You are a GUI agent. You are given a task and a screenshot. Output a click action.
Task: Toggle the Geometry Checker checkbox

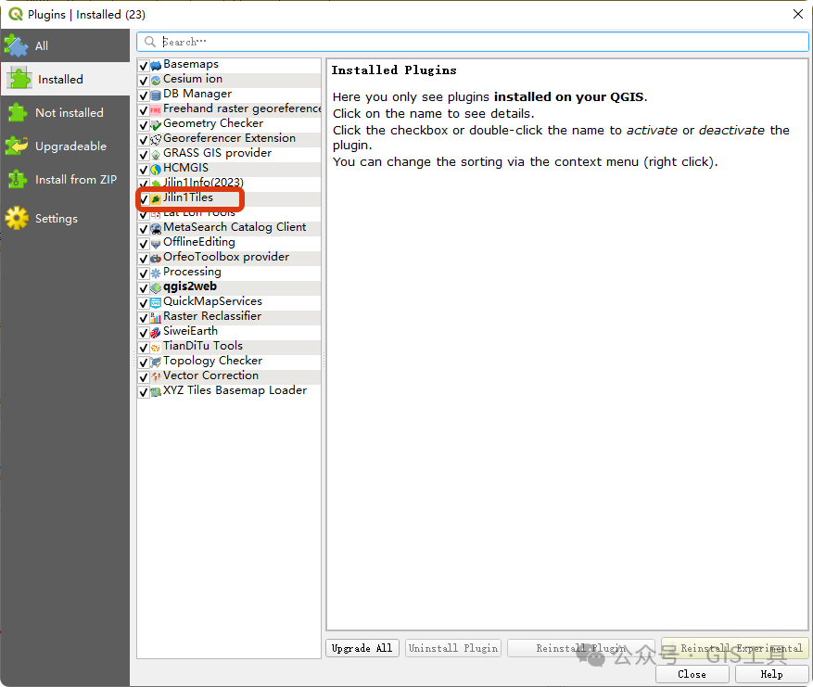144,125
